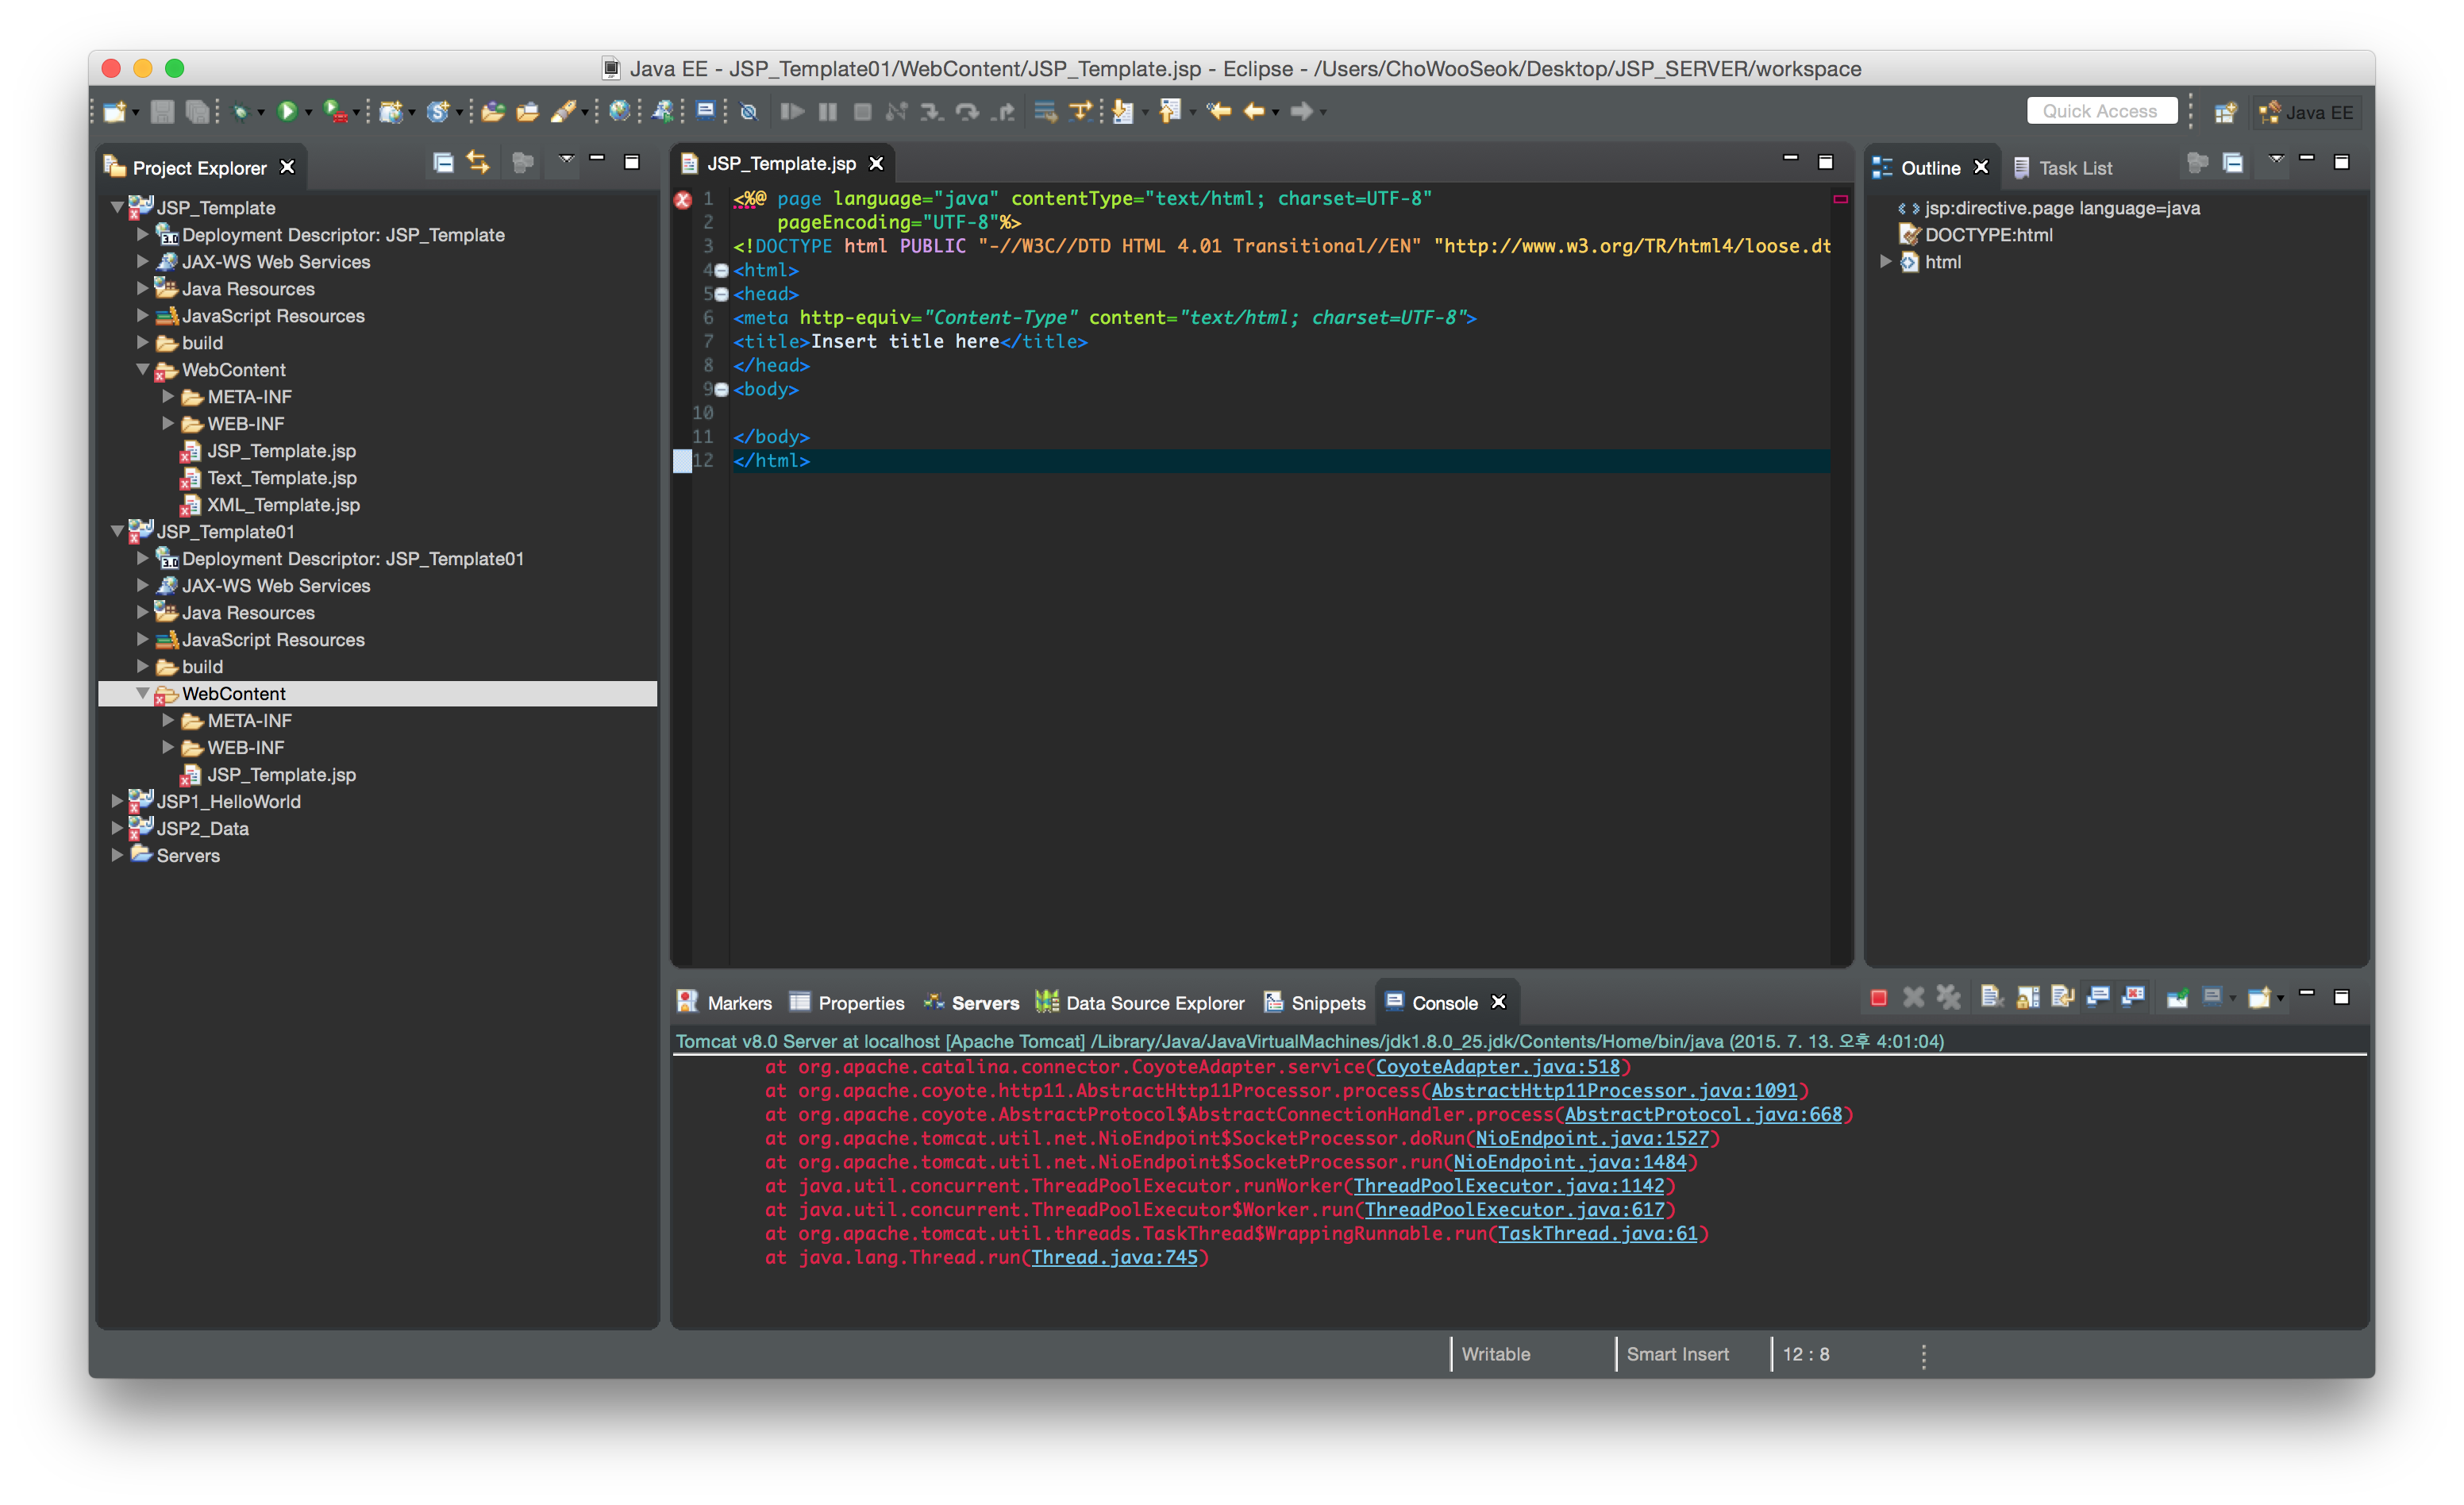Toggle Word Wrap in the Console

coord(2062,997)
